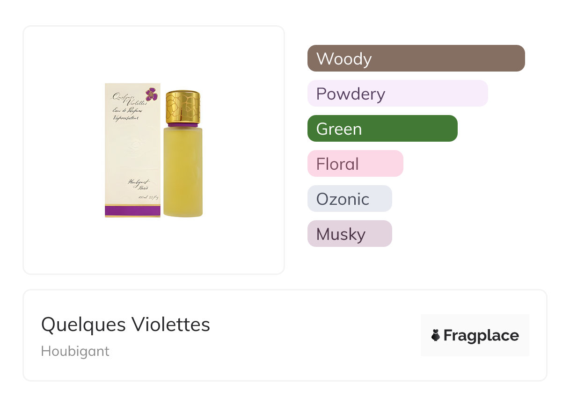Click the Green accord bar
The image size is (570, 404).
click(x=382, y=129)
